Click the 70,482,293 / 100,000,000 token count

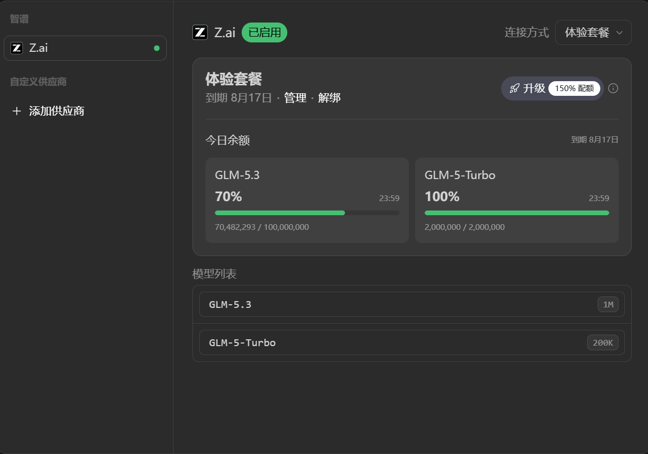(262, 227)
